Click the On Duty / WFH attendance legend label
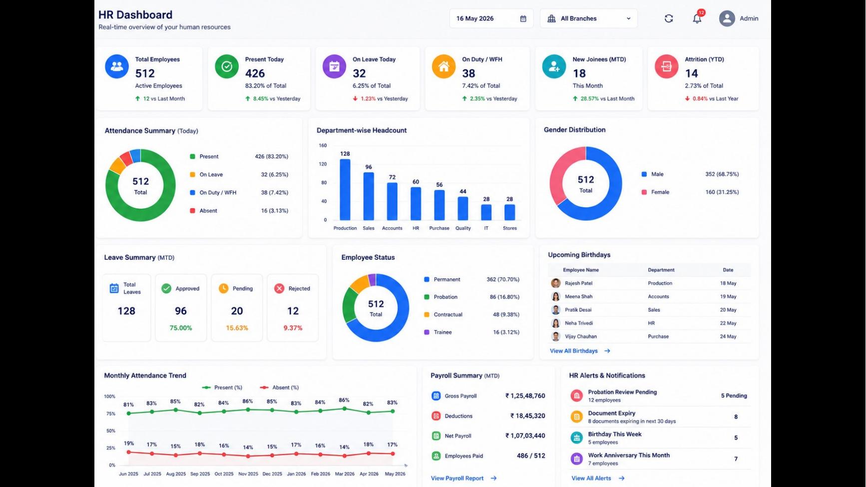 218,192
